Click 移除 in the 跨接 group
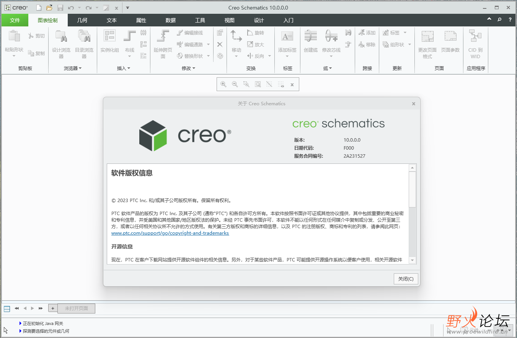517x338 pixels. click(x=367, y=44)
